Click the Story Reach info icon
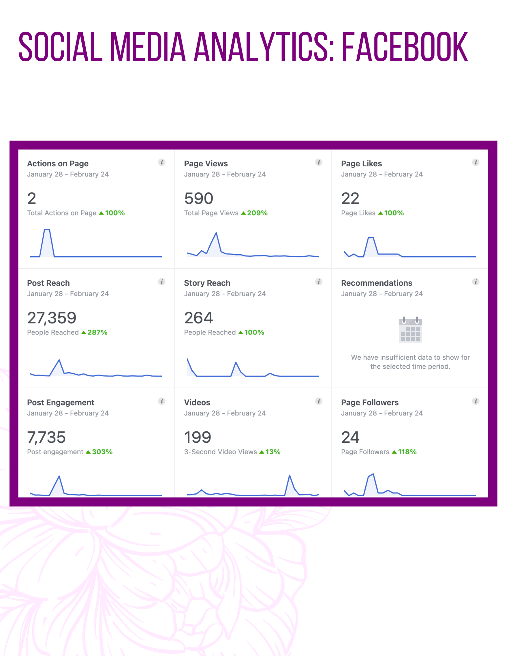The height and width of the screenshot is (656, 507). [x=319, y=281]
